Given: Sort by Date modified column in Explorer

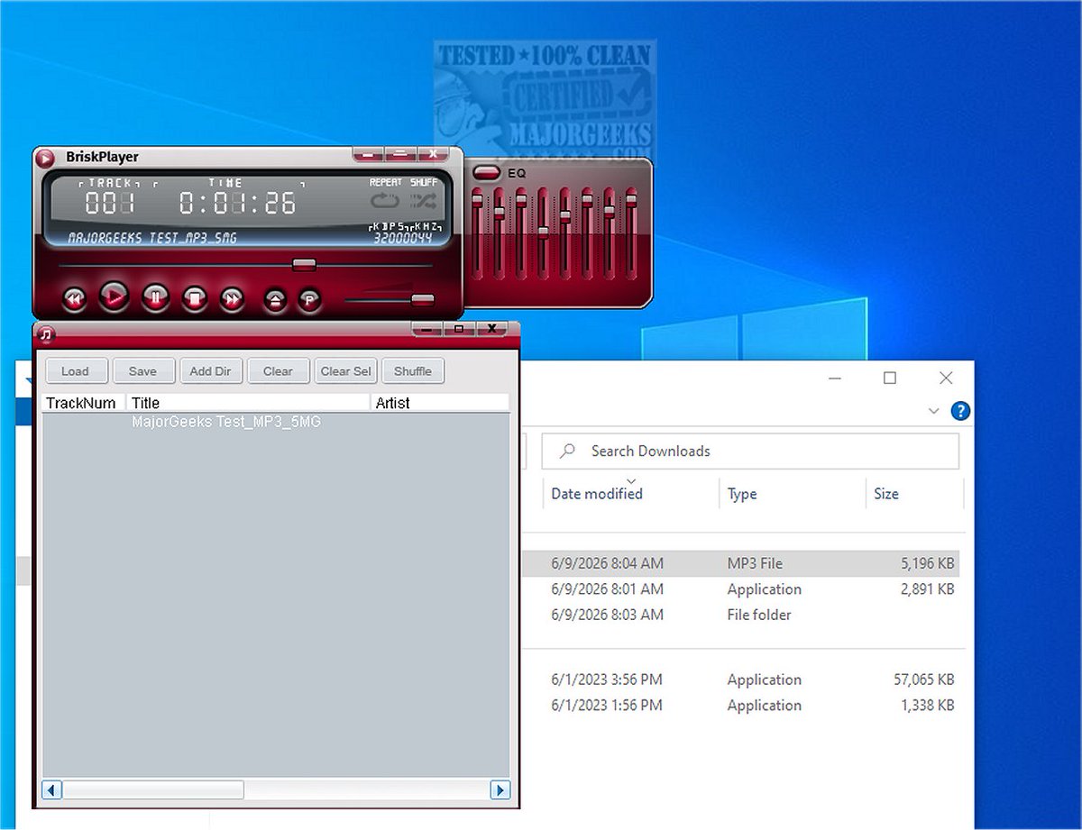Looking at the screenshot, I should [597, 494].
